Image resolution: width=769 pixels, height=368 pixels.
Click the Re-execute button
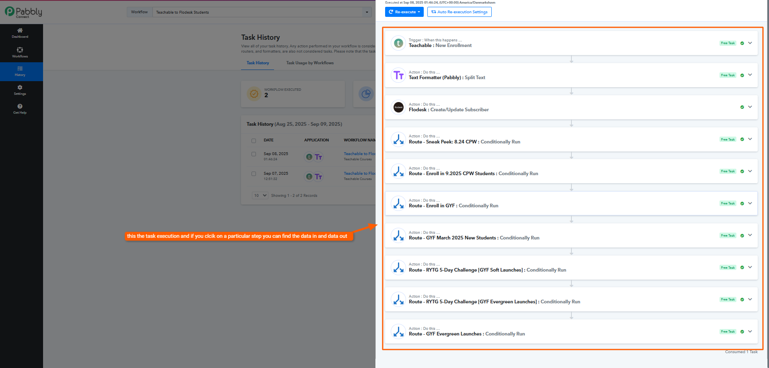(x=404, y=12)
